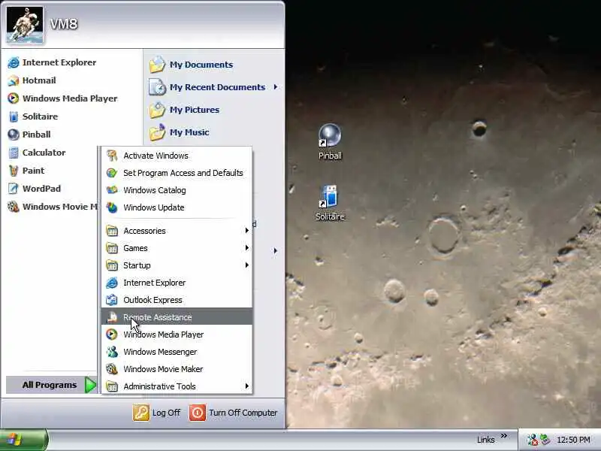Click My Recent Documents label
Image resolution: width=601 pixels, height=451 pixels.
(217, 87)
